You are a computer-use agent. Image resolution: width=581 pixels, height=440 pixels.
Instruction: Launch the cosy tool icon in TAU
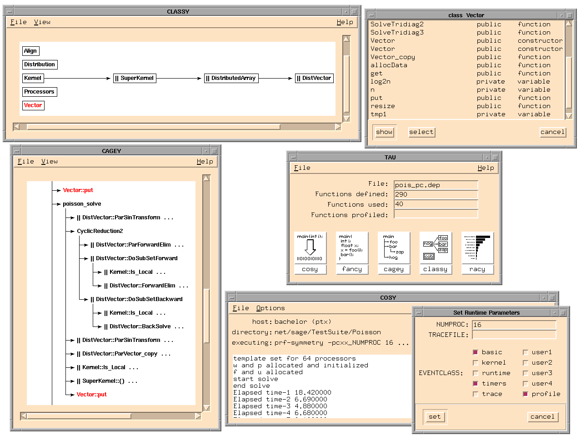(x=310, y=253)
